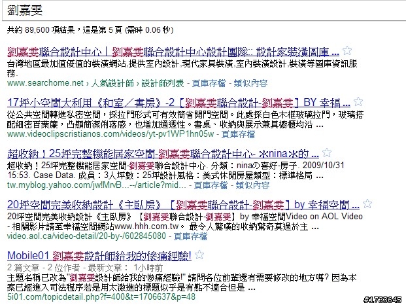The height and width of the screenshot is (305, 406).
Task: Click 人氣設計師 breadcrumb text
Action: (112, 83)
